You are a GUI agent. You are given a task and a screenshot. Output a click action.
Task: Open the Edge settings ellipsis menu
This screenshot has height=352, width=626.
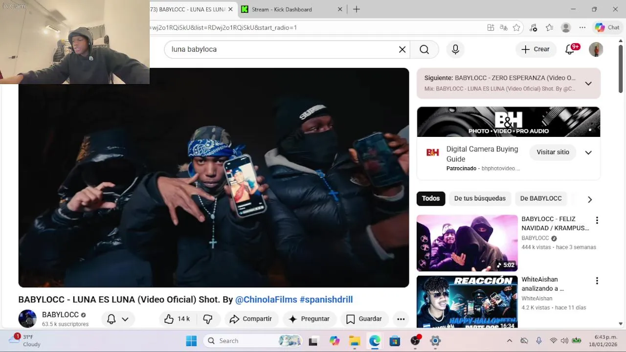582,28
